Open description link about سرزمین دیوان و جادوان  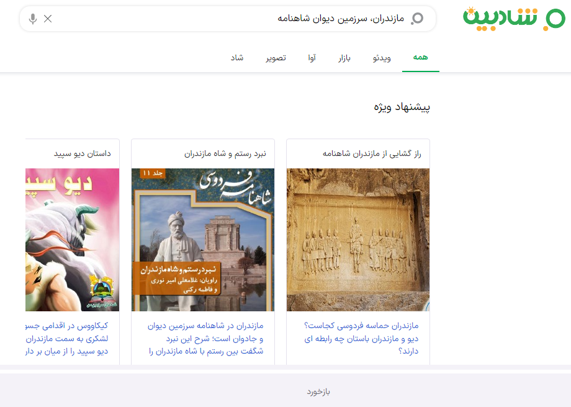coord(206,339)
